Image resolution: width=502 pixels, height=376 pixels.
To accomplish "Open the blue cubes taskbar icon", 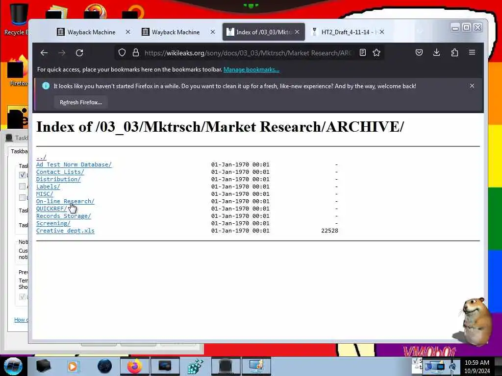I will pyautogui.click(x=195, y=366).
